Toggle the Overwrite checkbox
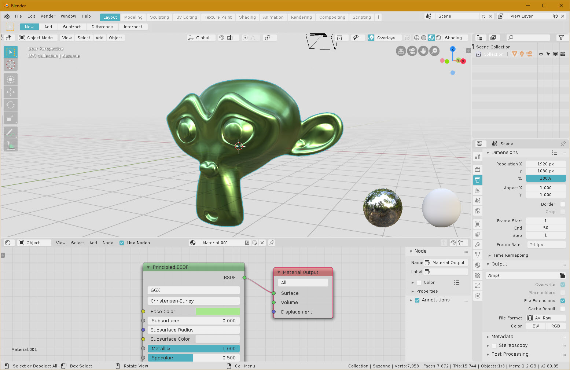The width and height of the screenshot is (570, 370). 563,285
